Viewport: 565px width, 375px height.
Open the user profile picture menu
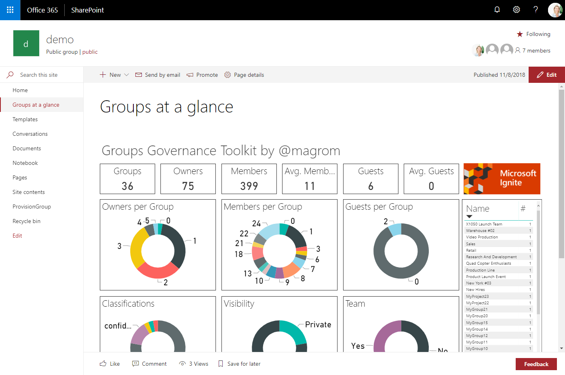tap(555, 10)
